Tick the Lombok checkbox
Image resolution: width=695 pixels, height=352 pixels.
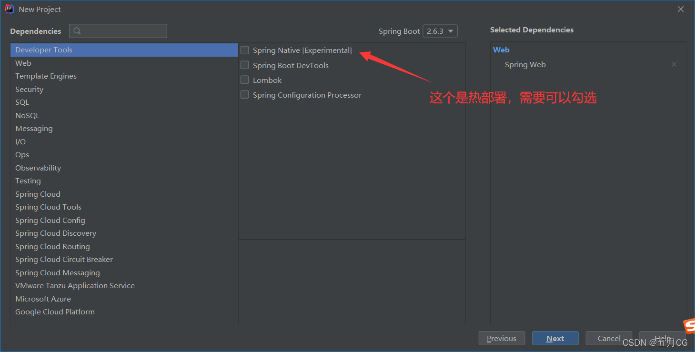tap(245, 80)
